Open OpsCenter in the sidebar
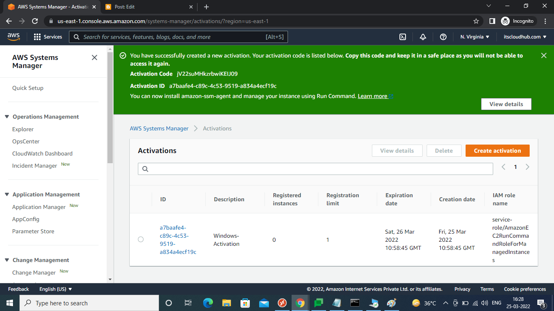 [26, 141]
